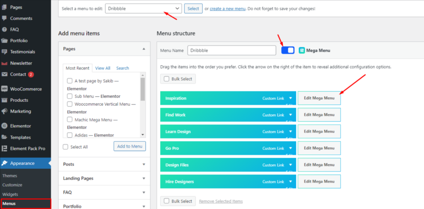Image resolution: width=424 pixels, height=209 pixels.
Task: Click the Products box icon
Action: [4, 100]
